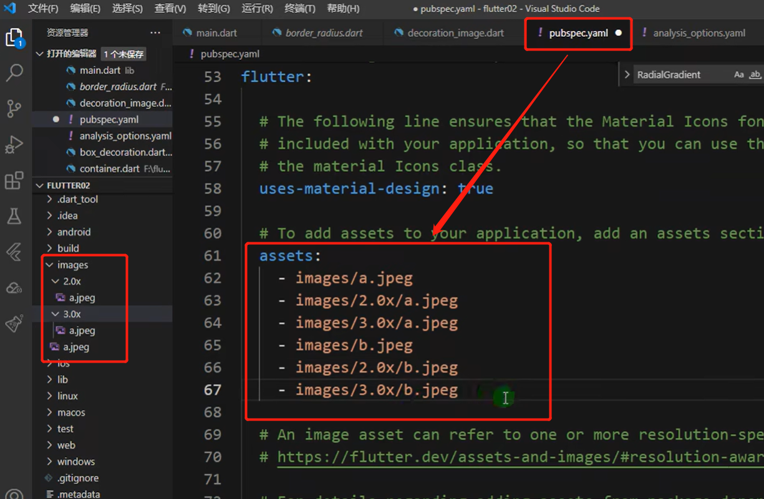This screenshot has height=499, width=764.
Task: Open the explorer panel more actions ellipsis
Action: click(155, 32)
